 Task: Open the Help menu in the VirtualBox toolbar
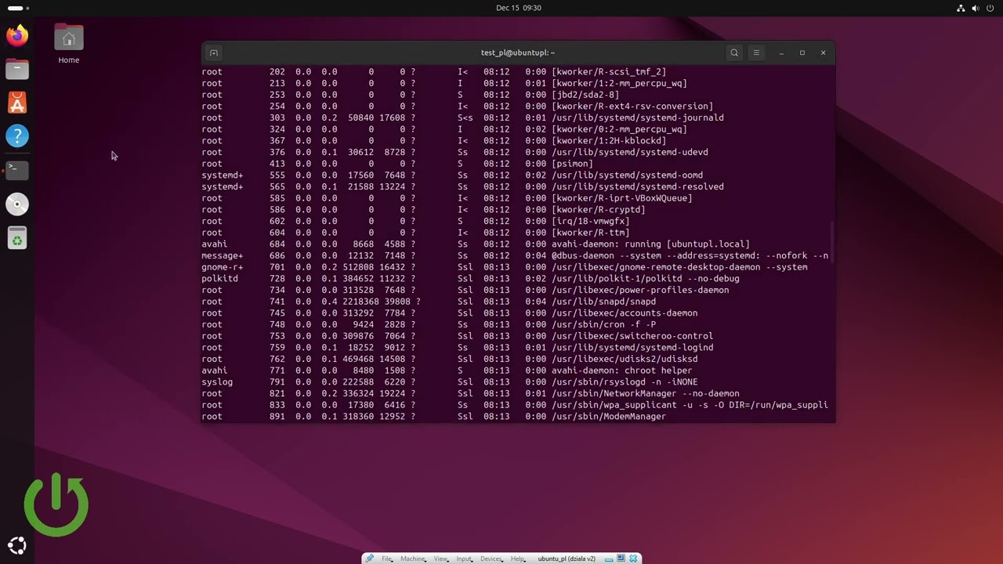coord(517,559)
